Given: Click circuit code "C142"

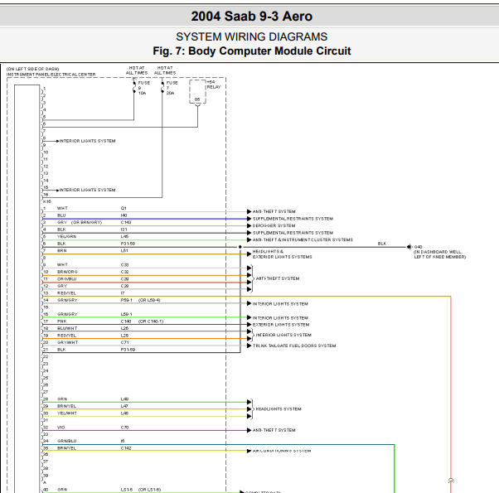Looking at the screenshot, I should [x=126, y=448].
